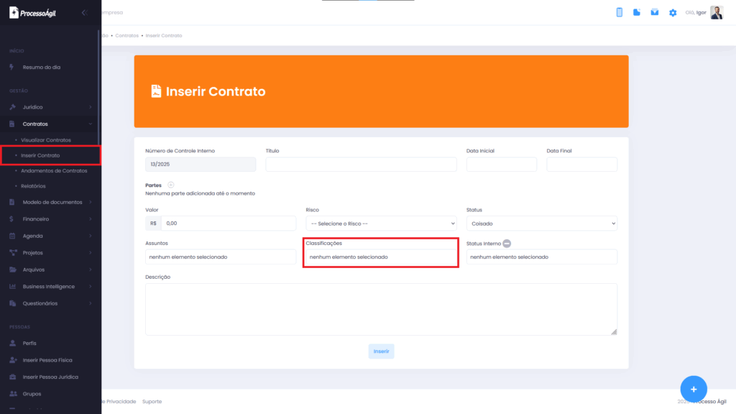Go to Visualizar Contratos in the sidebar
The height and width of the screenshot is (414, 736).
point(46,140)
